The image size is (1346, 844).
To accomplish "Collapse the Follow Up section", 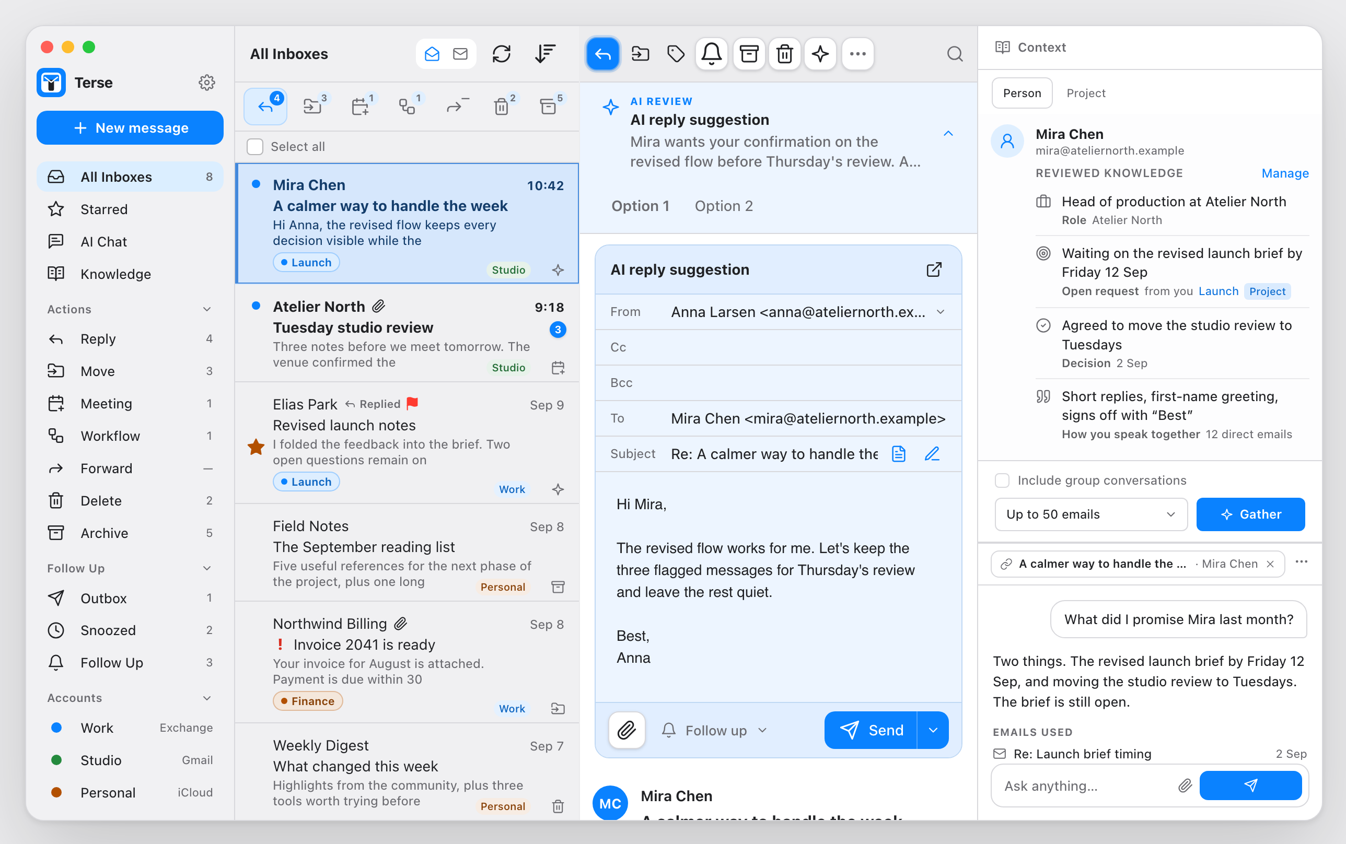I will (x=206, y=568).
